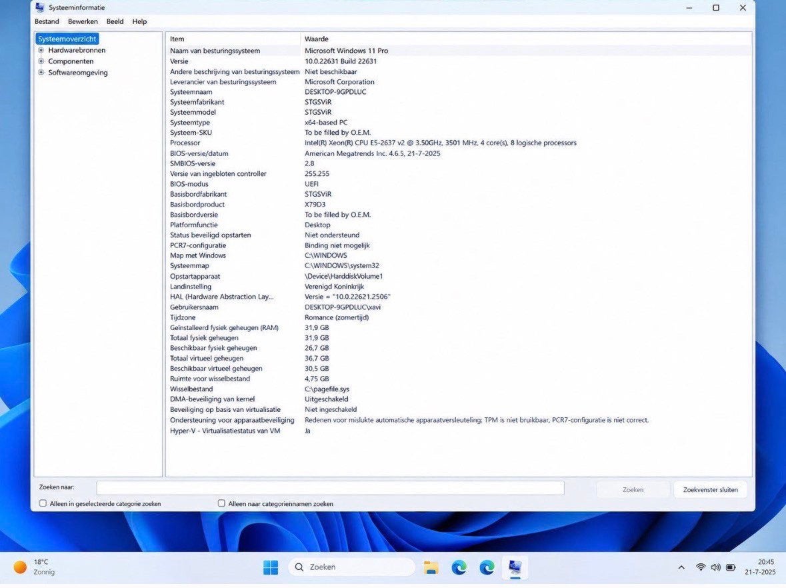Click Binding niet mogelijk value

[x=337, y=245]
